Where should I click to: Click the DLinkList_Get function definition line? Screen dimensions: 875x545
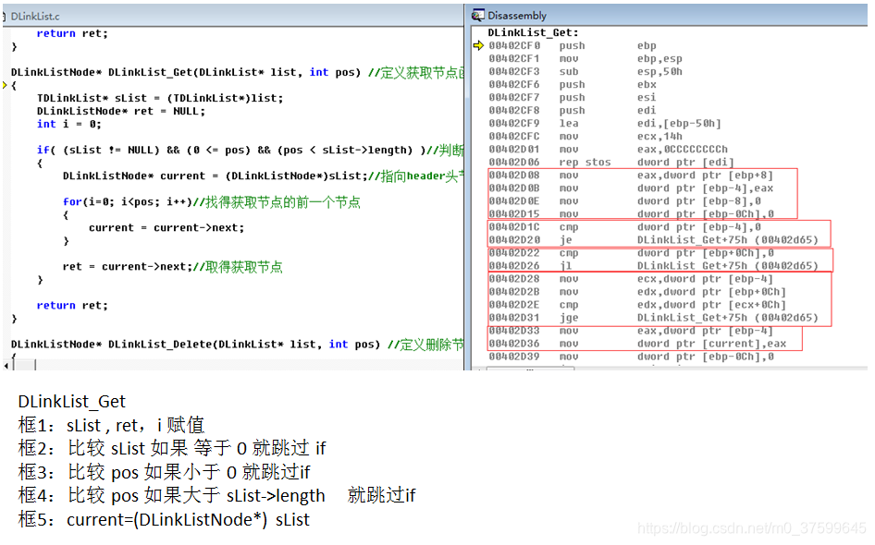237,72
